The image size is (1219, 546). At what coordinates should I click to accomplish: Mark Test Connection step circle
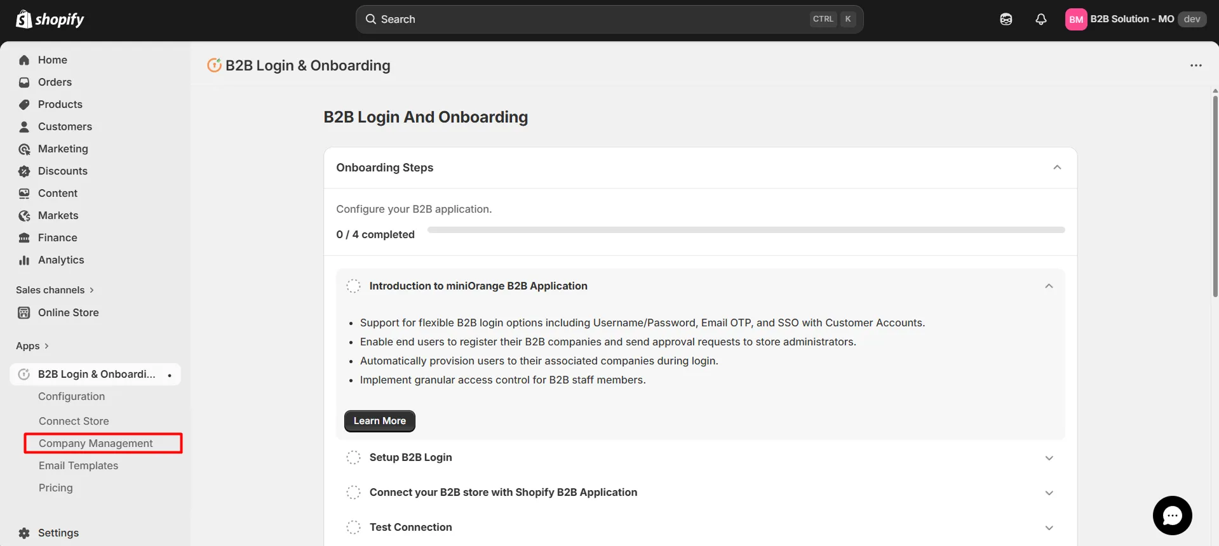[353, 527]
